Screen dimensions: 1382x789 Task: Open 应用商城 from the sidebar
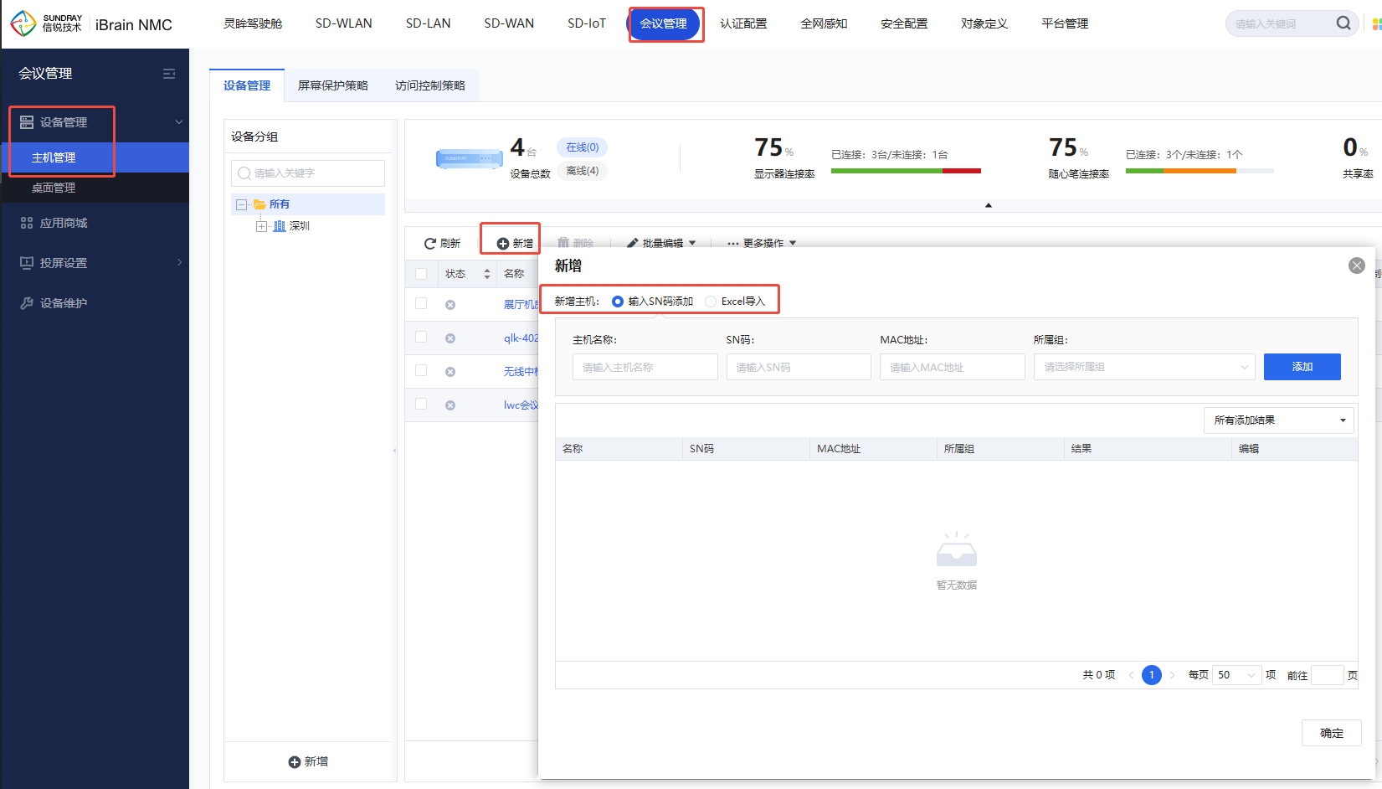tap(64, 223)
